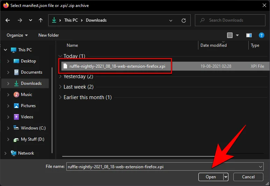Expand the Windows (C:) tree node
This screenshot has width=270, height=186.
[8, 128]
